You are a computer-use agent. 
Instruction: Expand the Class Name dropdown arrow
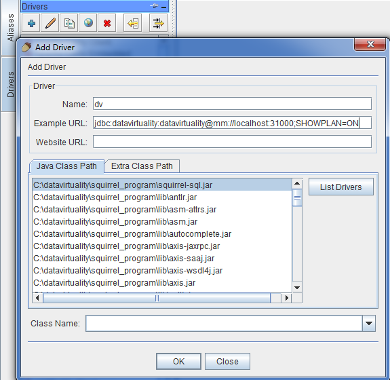pos(369,323)
